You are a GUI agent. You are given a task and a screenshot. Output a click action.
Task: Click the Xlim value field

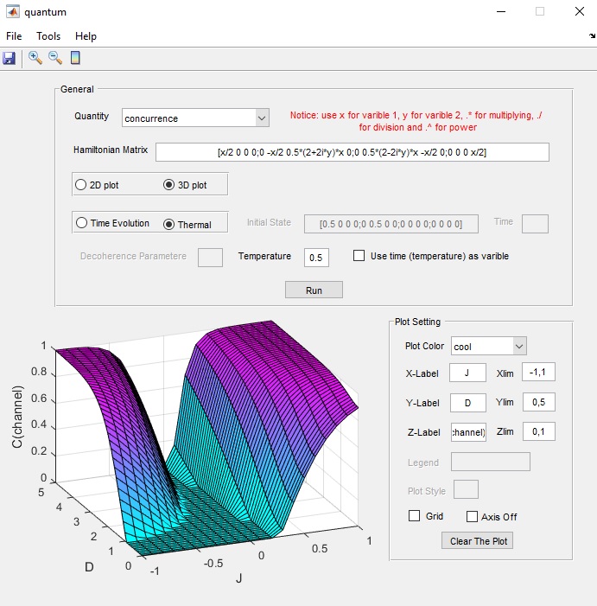coord(539,373)
